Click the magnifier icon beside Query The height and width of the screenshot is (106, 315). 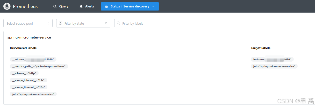[x=55, y=6]
